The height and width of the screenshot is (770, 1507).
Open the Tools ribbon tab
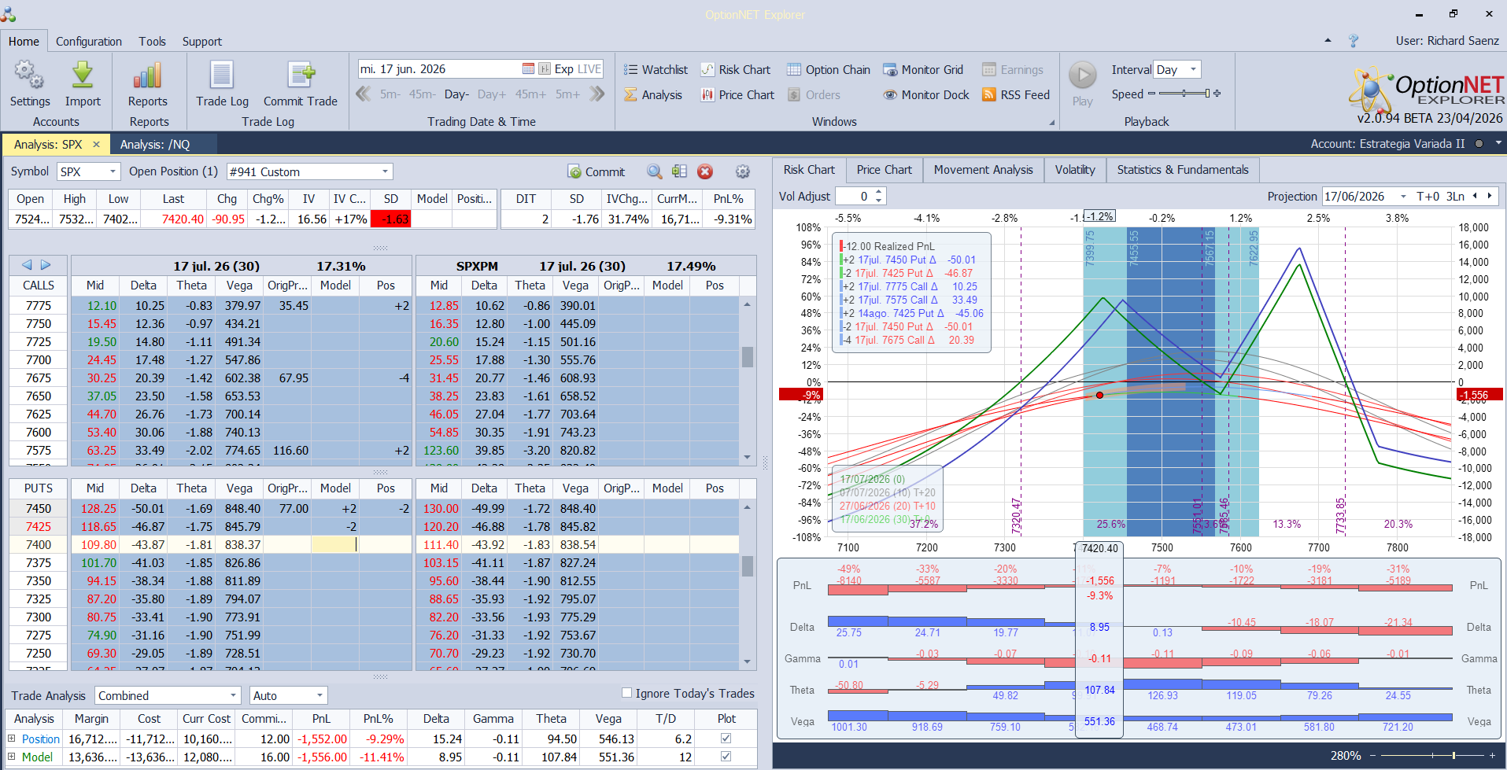tap(153, 42)
